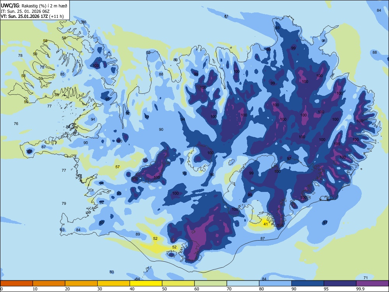Click the title text 'Rakastig (%) í 2 m hæð'
This screenshot has width=389, height=292.
click(44, 6)
